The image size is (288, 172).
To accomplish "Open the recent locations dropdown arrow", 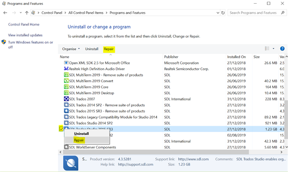I will (x=21, y=13).
